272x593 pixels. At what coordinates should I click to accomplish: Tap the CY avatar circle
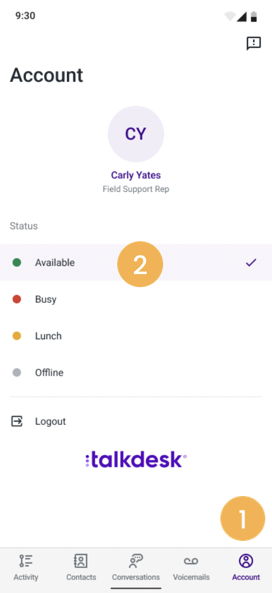click(136, 134)
